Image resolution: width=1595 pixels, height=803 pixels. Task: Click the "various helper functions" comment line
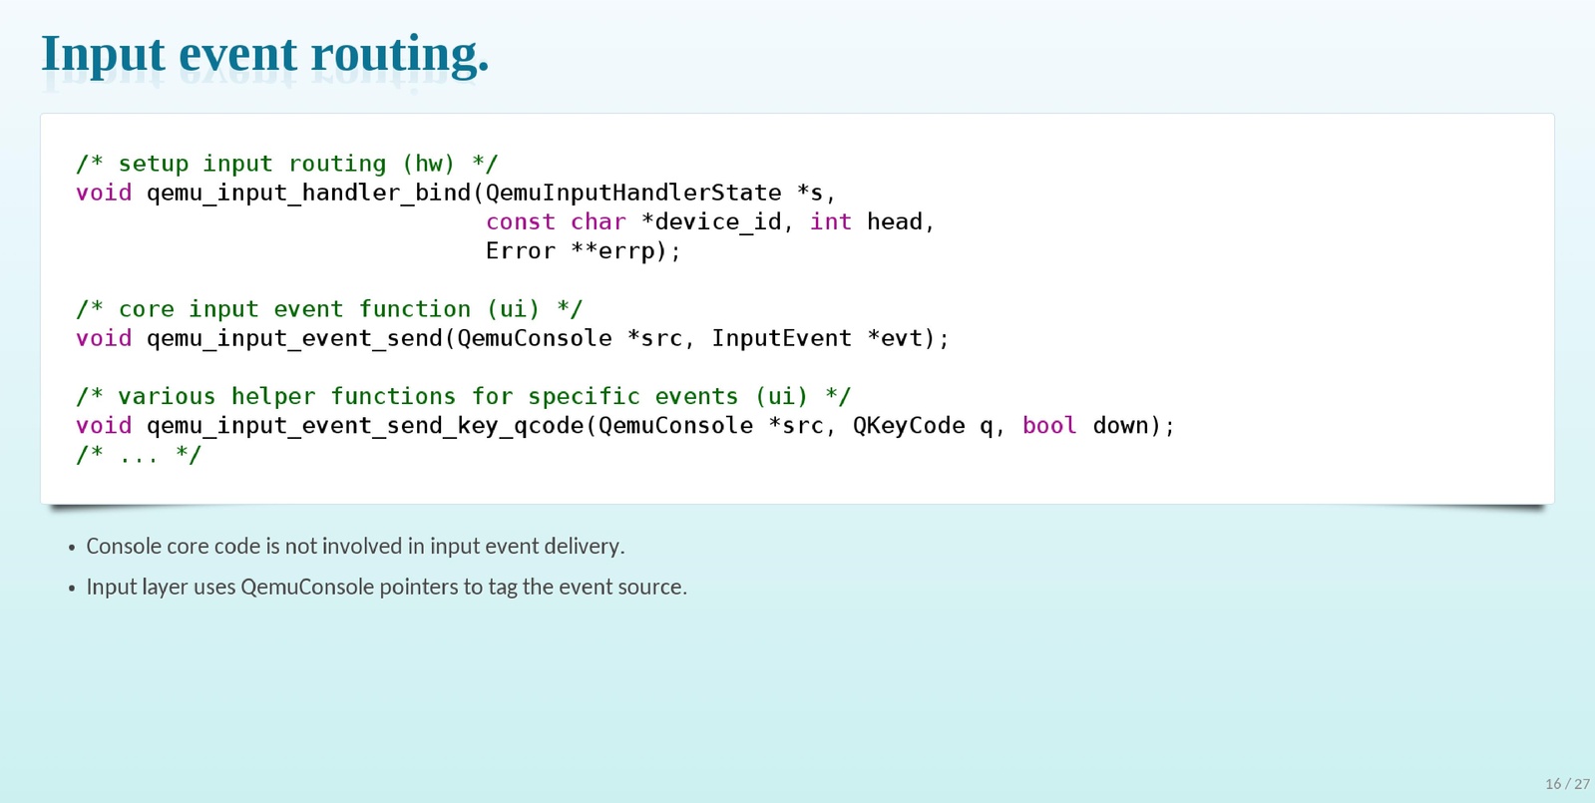point(463,396)
